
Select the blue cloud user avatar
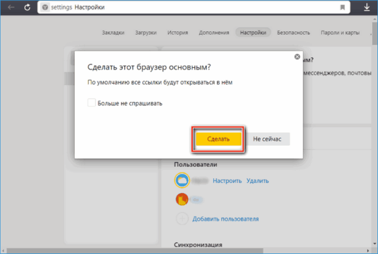(x=182, y=180)
